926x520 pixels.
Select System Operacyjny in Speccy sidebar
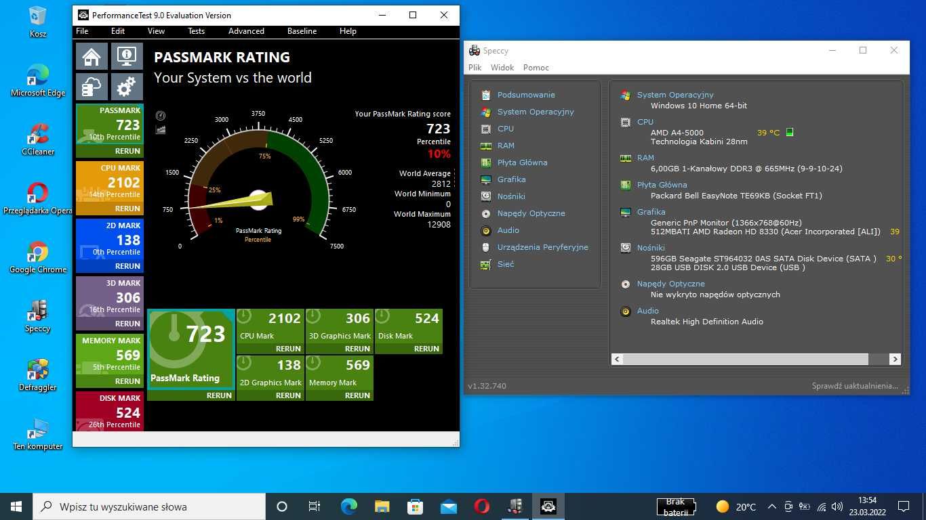point(536,112)
